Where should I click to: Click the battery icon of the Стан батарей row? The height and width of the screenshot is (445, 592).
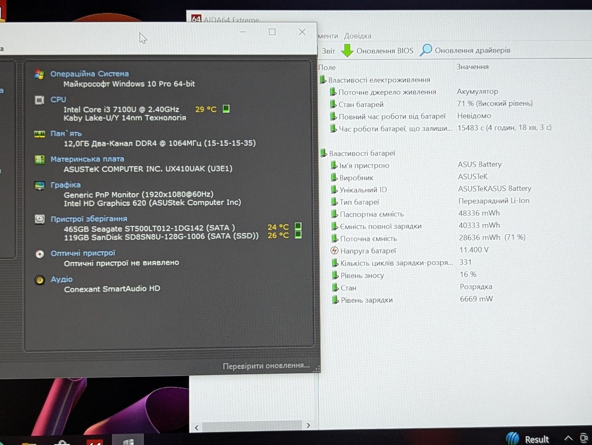tap(333, 104)
